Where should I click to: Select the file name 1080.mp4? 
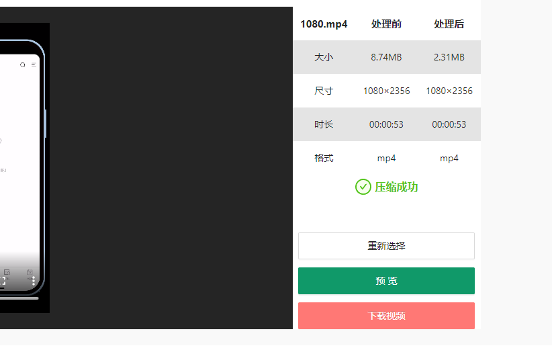point(324,24)
